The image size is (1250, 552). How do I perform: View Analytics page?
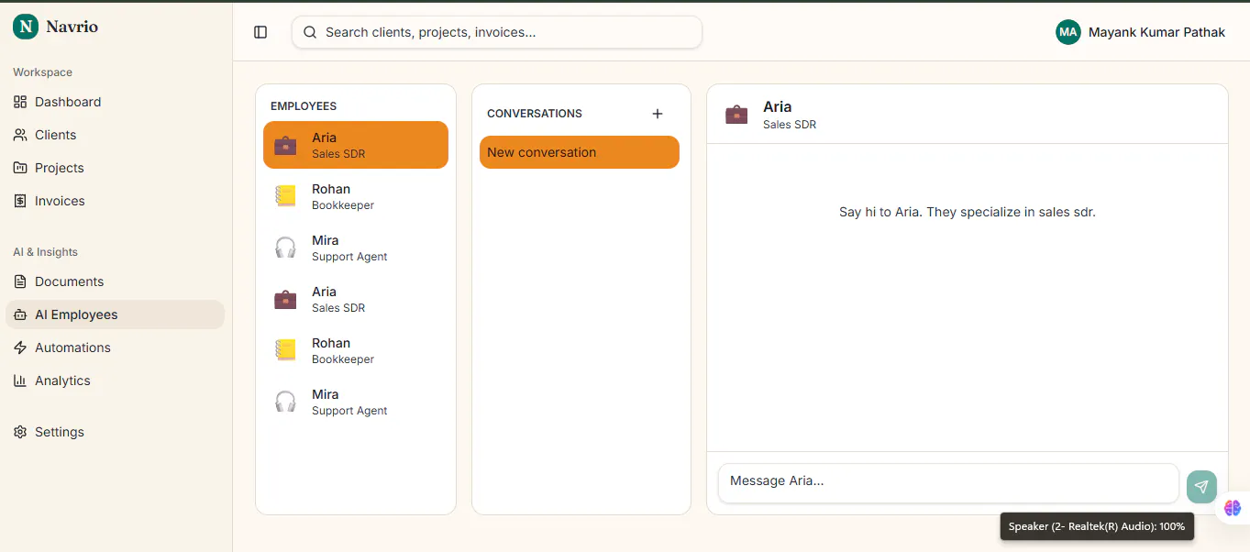click(115, 381)
